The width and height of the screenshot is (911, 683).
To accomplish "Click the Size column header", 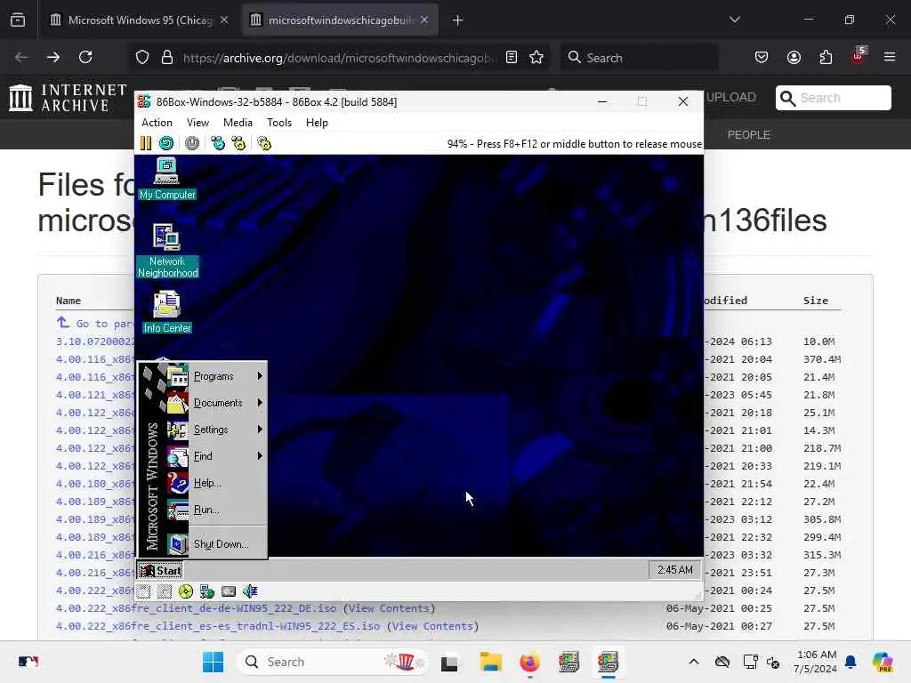I will coord(816,301).
